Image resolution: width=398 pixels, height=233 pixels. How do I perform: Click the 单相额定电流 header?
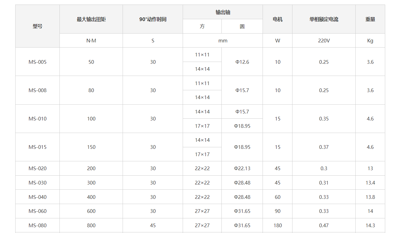tap(324, 19)
